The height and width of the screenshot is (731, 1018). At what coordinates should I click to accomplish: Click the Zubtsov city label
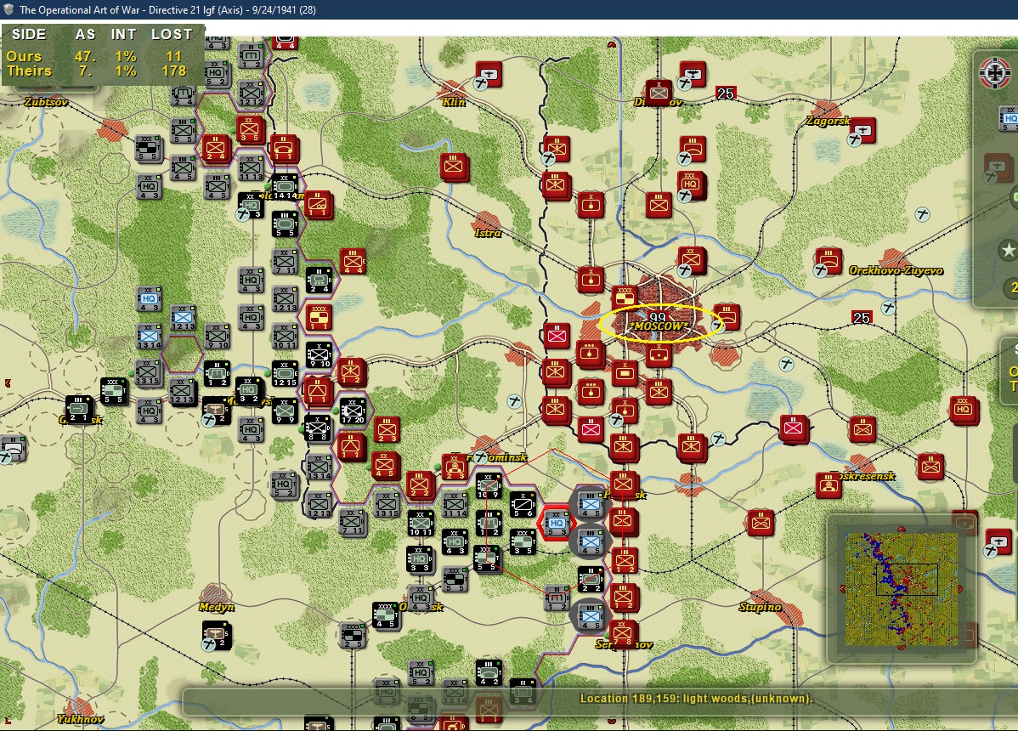[45, 102]
